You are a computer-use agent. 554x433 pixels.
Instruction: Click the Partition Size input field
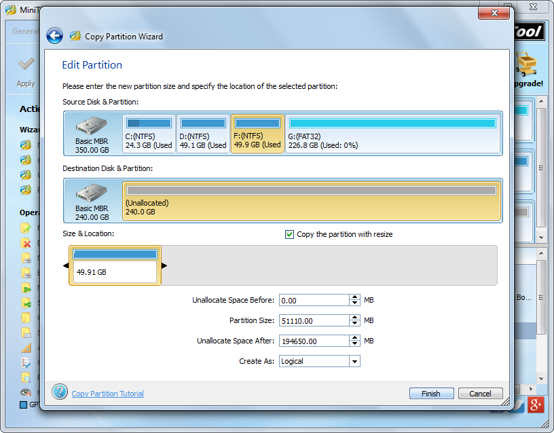pyautogui.click(x=314, y=321)
